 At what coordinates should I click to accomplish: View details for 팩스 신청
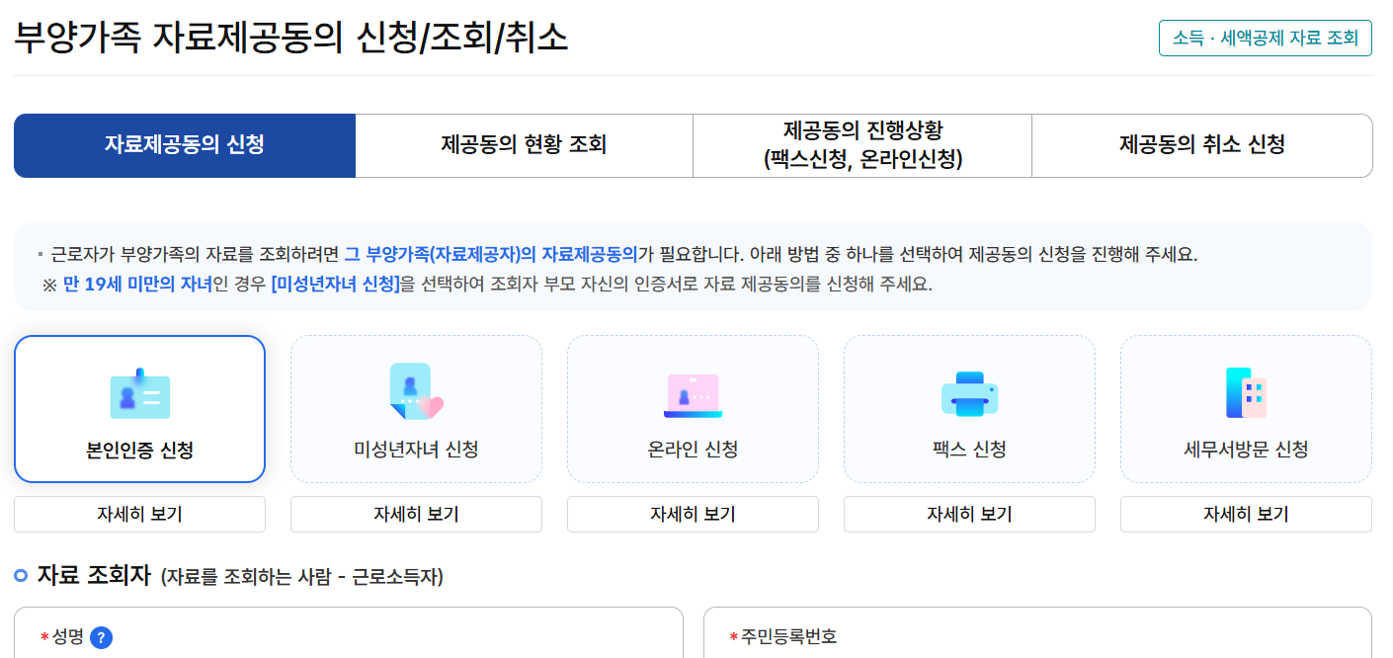pos(968,514)
